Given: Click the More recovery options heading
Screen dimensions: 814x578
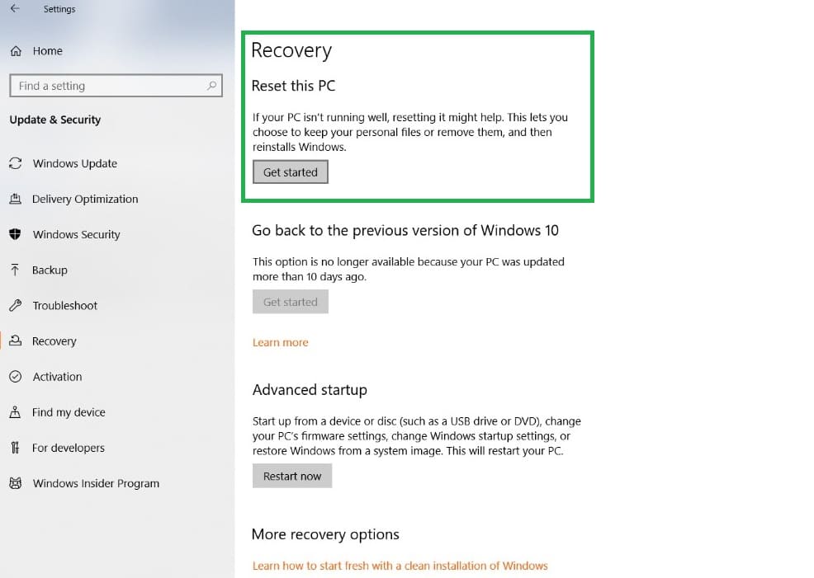Looking at the screenshot, I should click(325, 534).
